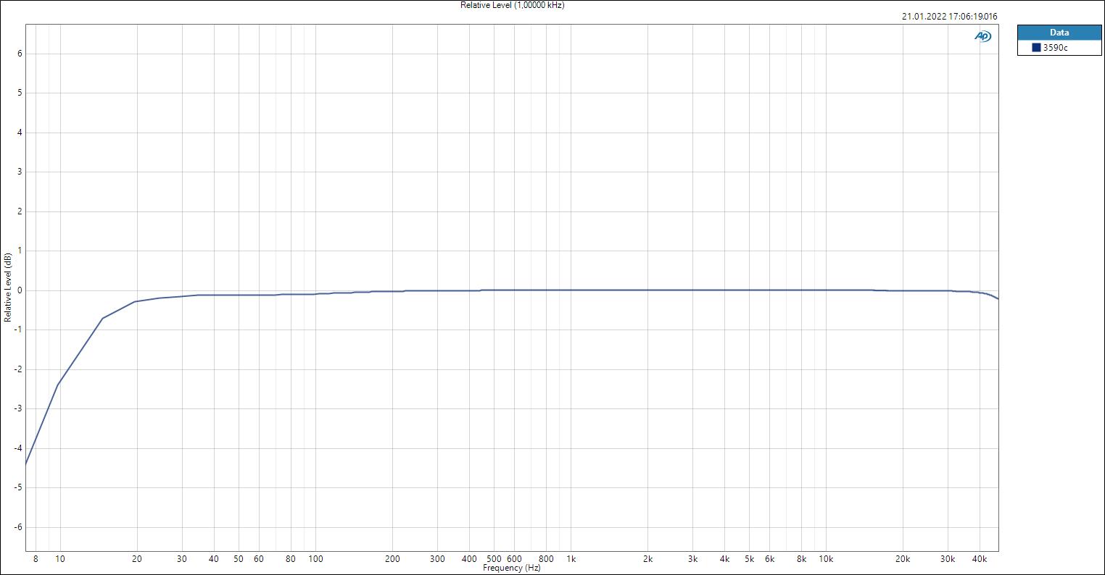
Task: Click the 1k tick label on frequency axis
Action: click(x=571, y=559)
